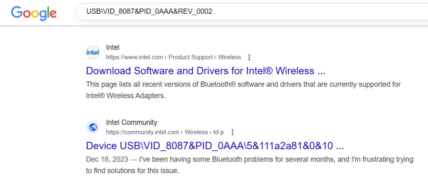Click the community.intel.com Wireless breadcrumb URL
Screen dimensions: 428x180
(x=165, y=132)
